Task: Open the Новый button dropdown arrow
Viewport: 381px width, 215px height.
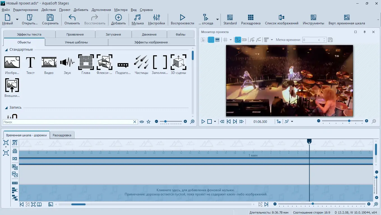Action: 17,20
